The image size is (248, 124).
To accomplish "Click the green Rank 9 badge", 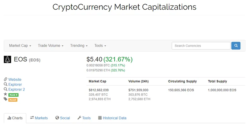I will coord(13,95).
